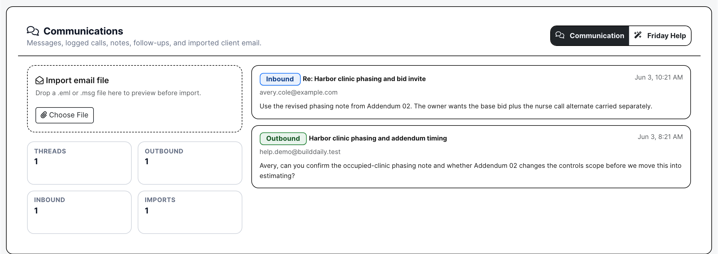
Task: Click the 'Messages, logged calls, notes' subtitle
Action: (x=144, y=43)
